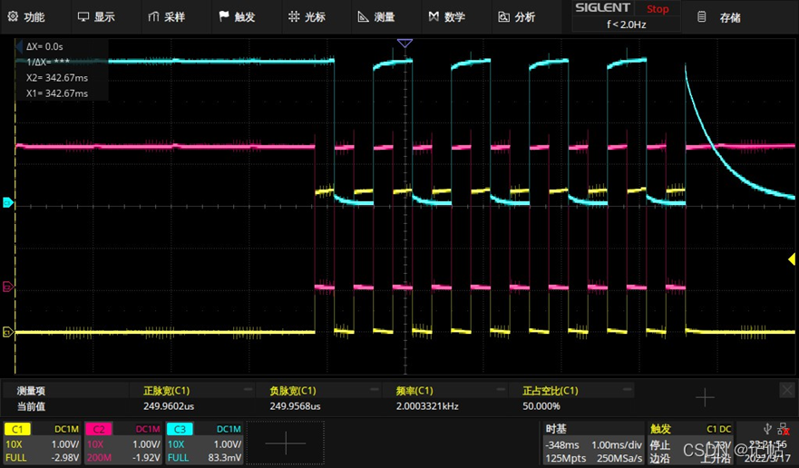The height and width of the screenshot is (468, 799).
Task: Click the -348ms horizontal delay value
Action: pyautogui.click(x=562, y=444)
